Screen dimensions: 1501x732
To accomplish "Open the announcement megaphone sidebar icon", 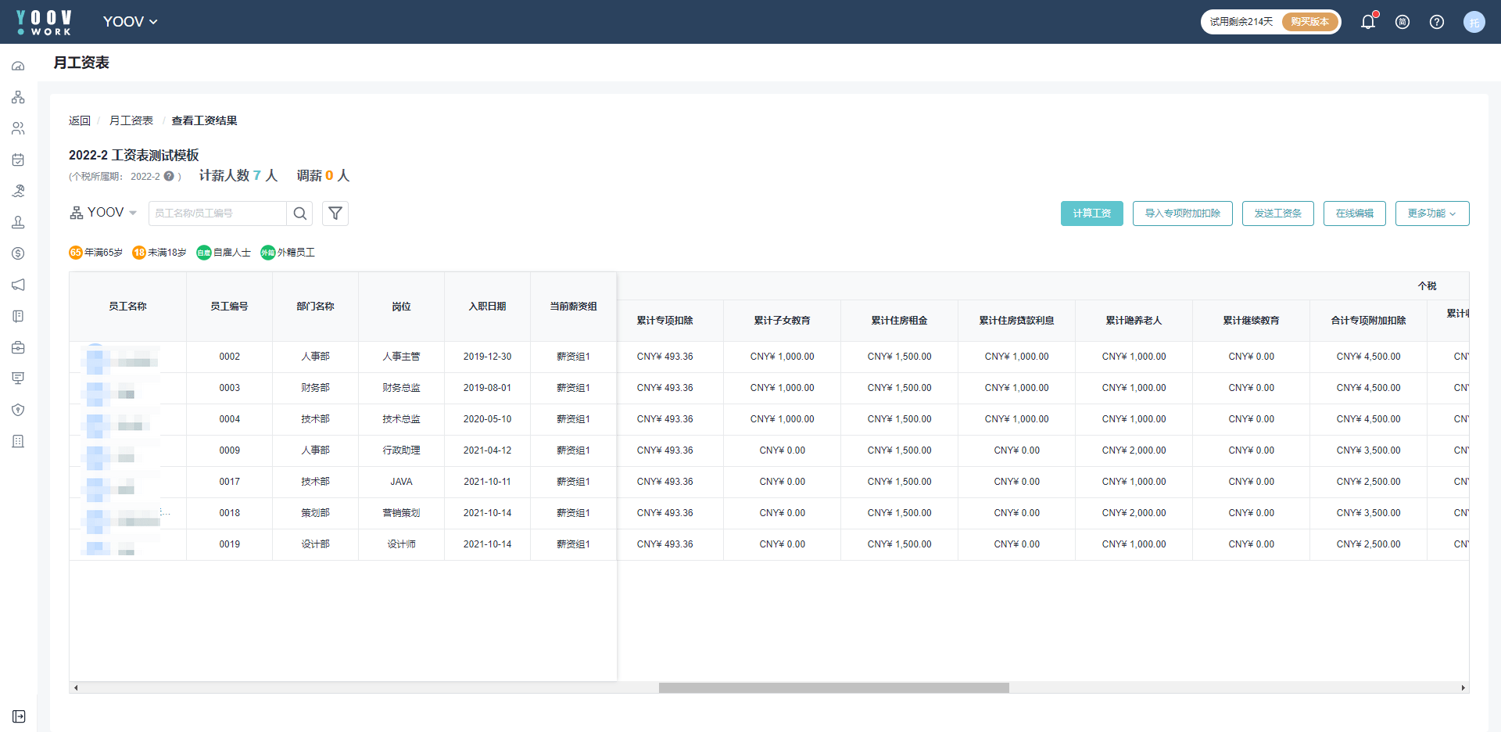I will pos(18,285).
